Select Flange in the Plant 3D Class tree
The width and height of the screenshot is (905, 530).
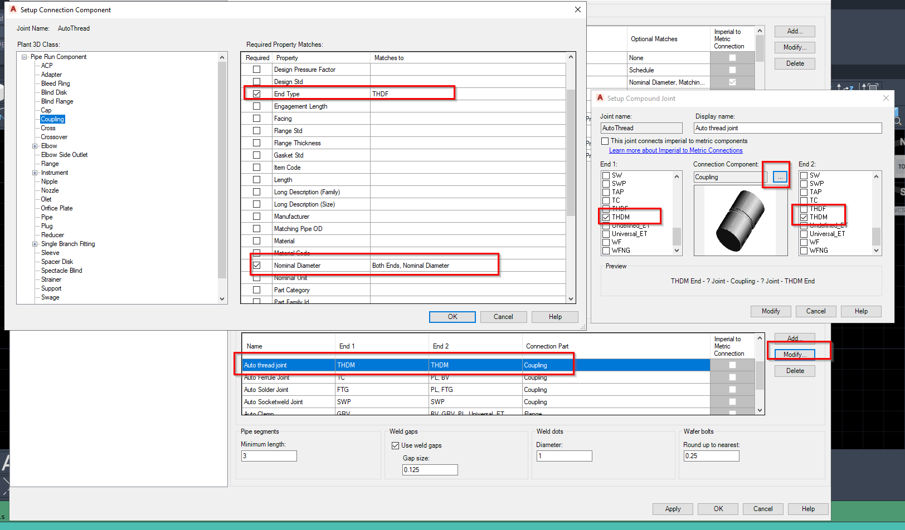tap(50, 163)
